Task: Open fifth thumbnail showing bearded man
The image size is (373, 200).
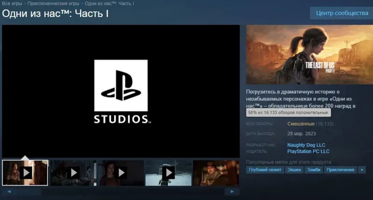Action: click(x=216, y=173)
